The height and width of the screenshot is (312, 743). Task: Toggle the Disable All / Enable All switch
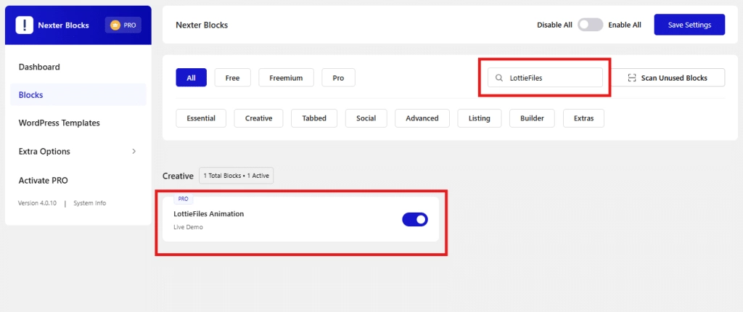(x=590, y=25)
